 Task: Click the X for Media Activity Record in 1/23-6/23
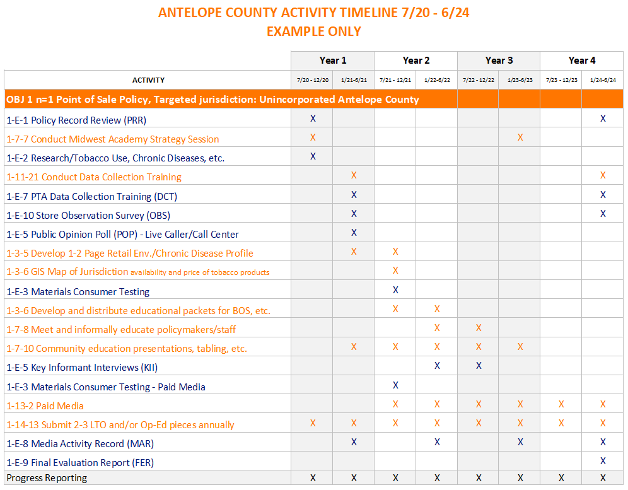click(520, 442)
